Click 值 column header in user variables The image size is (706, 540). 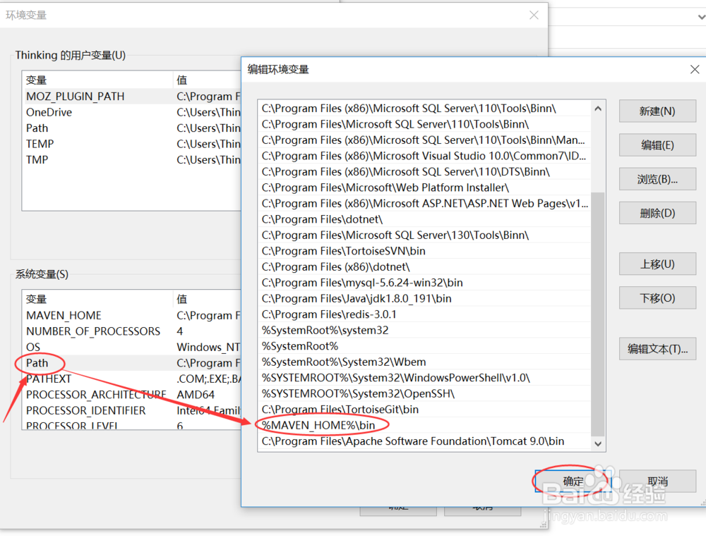pyautogui.click(x=207, y=80)
